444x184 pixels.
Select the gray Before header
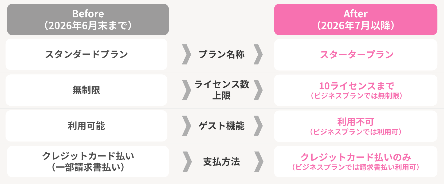pyautogui.click(x=88, y=20)
